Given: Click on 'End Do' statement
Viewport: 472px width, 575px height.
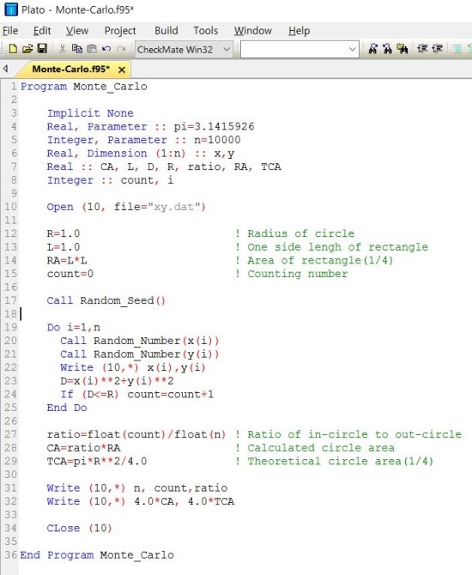Looking at the screenshot, I should pyautogui.click(x=67, y=408).
